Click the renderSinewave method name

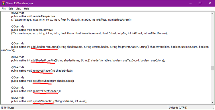click(43, 30)
